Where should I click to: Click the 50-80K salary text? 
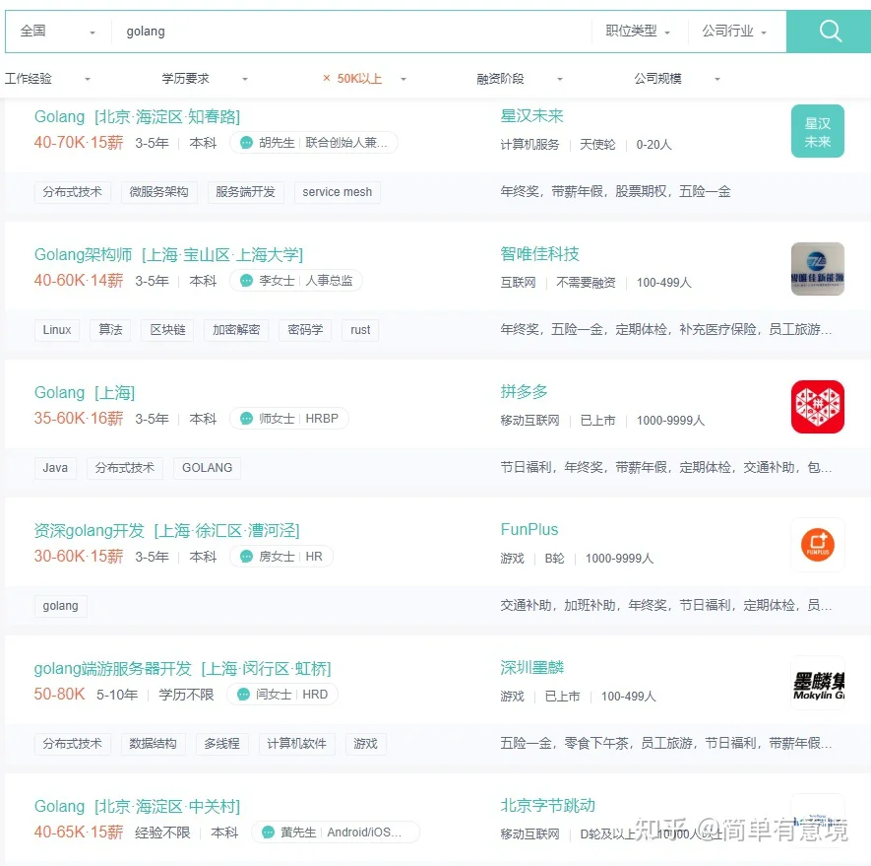point(59,695)
